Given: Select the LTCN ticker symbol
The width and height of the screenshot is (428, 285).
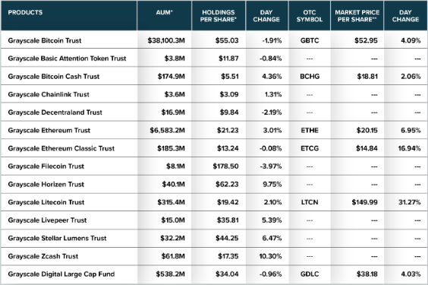Looking at the screenshot, I should click(x=310, y=202).
